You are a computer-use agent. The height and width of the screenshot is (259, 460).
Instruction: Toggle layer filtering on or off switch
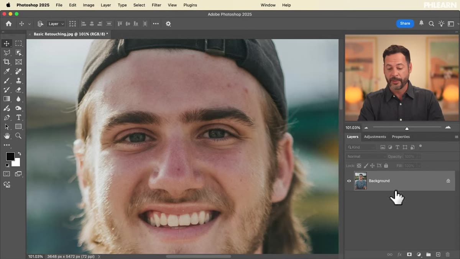tap(421, 146)
